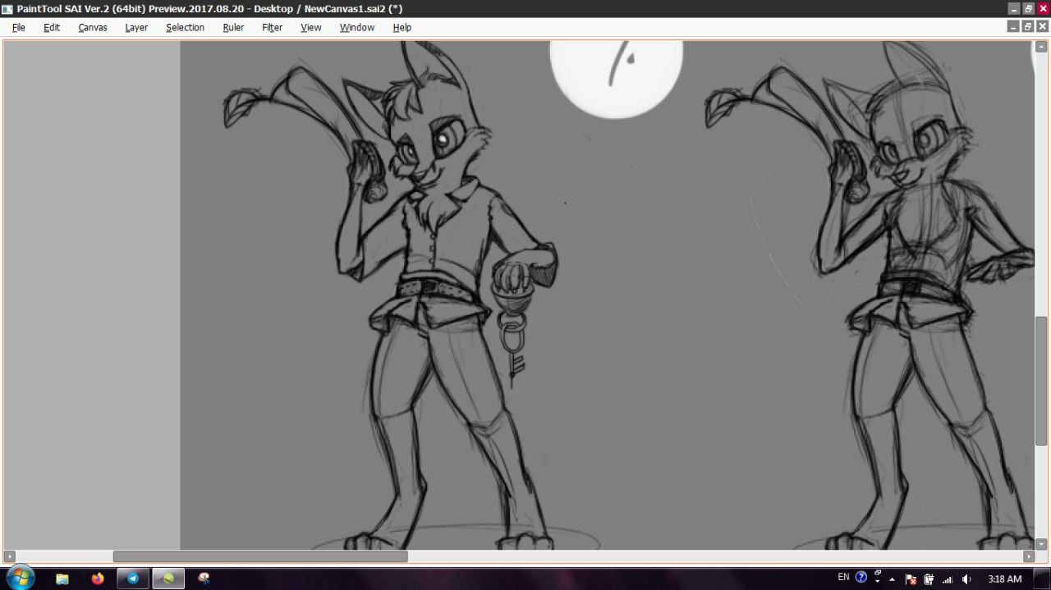Image resolution: width=1051 pixels, height=590 pixels.
Task: Click the horizontal scrollbar thumb
Action: pyautogui.click(x=260, y=556)
